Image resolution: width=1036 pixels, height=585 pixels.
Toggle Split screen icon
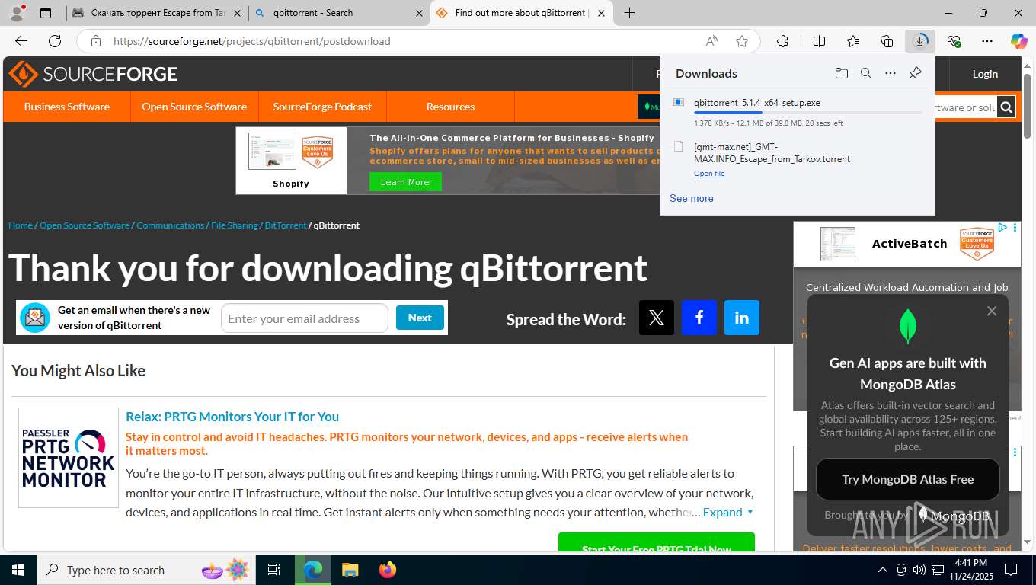(819, 41)
